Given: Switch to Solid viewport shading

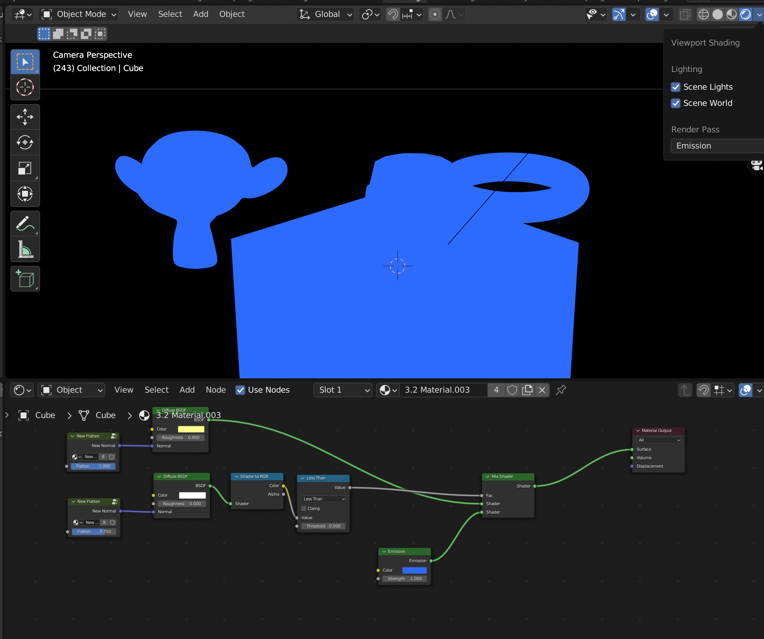Looking at the screenshot, I should tap(717, 14).
